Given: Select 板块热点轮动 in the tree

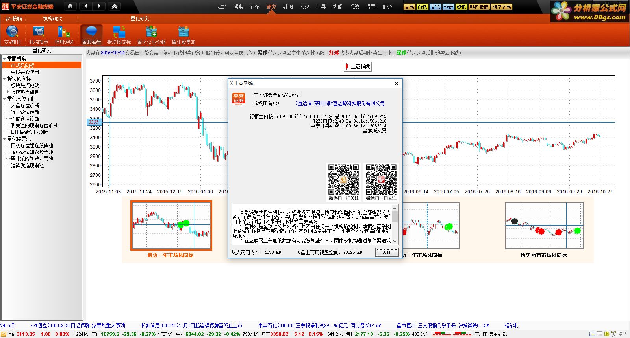Looking at the screenshot, I should coord(25,85).
